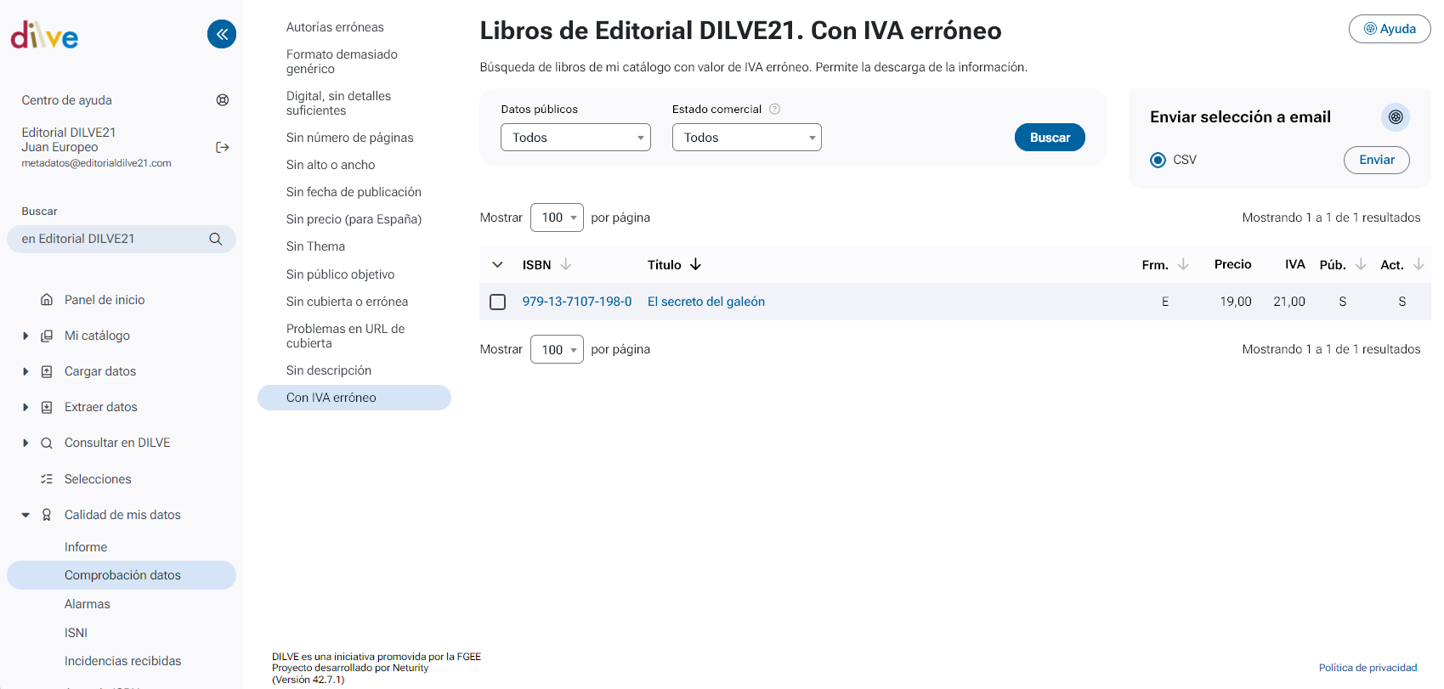Screen dimensions: 1444x689
Task: Open the select-all chevron in table header
Action: [498, 265]
